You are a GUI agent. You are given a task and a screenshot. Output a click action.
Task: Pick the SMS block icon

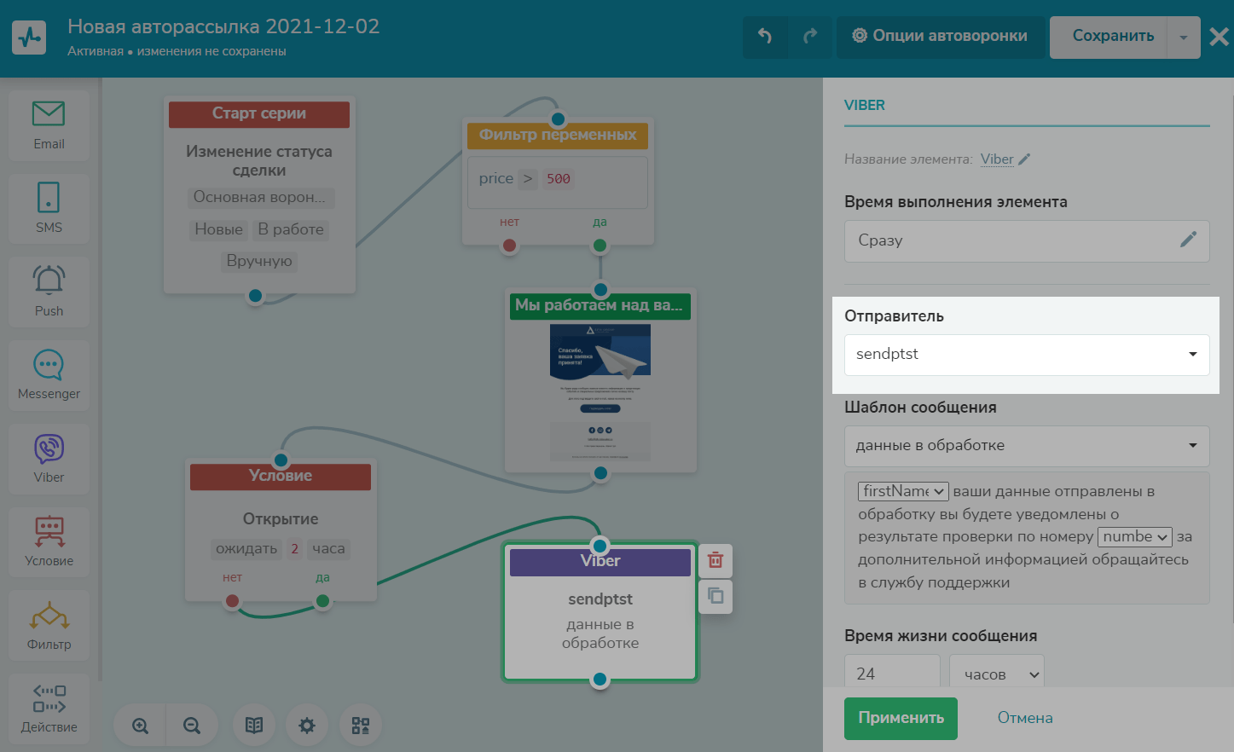(49, 207)
